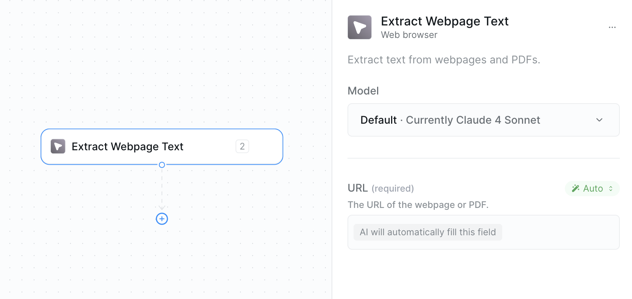Viewport: 632px width, 299px height.
Task: Click the Web browser subtitle in the panel
Action: coord(409,35)
